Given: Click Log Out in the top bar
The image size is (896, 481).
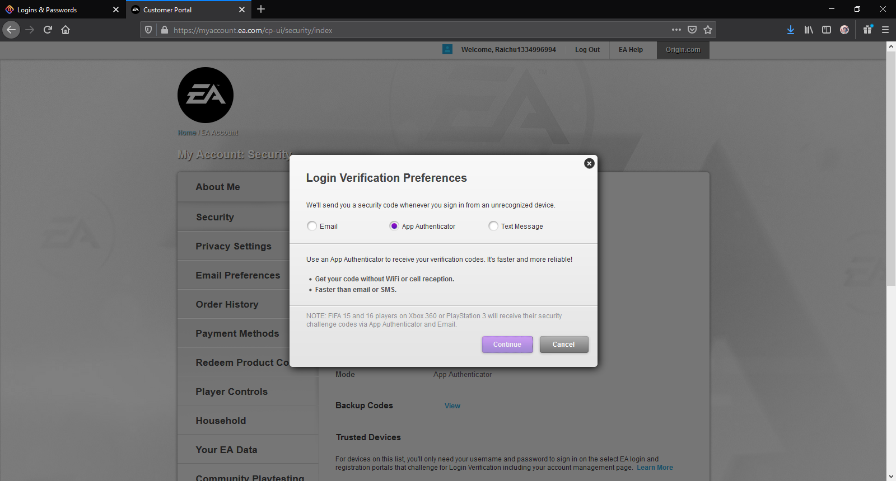Looking at the screenshot, I should (587, 50).
